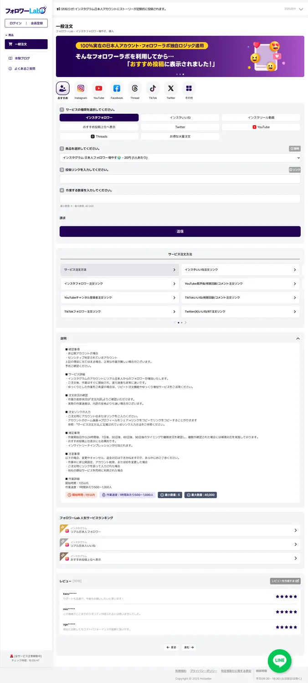Viewport: 308px width, 683px height.
Task: Open Twitter(X)いいね/RT注文リンク card
Action: pyautogui.click(x=240, y=311)
